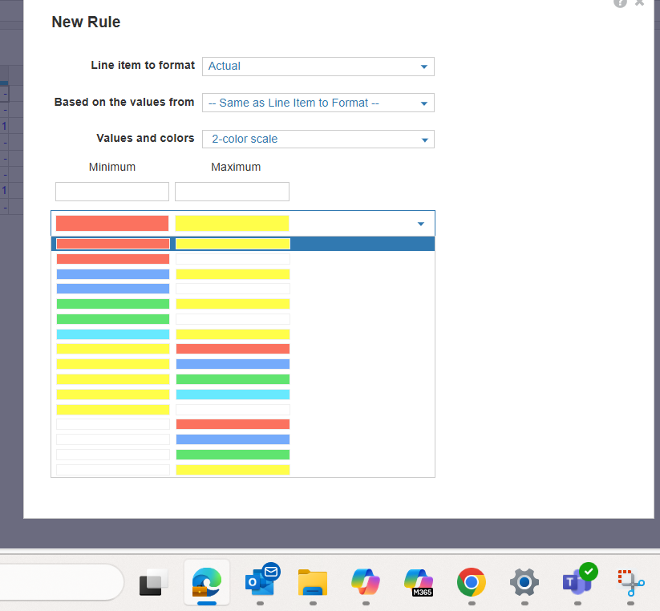Select the yellow to blue color scale

(x=243, y=364)
